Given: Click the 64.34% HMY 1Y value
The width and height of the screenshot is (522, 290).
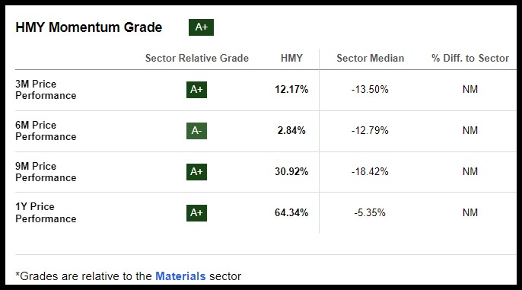Looking at the screenshot, I should click(x=291, y=212).
